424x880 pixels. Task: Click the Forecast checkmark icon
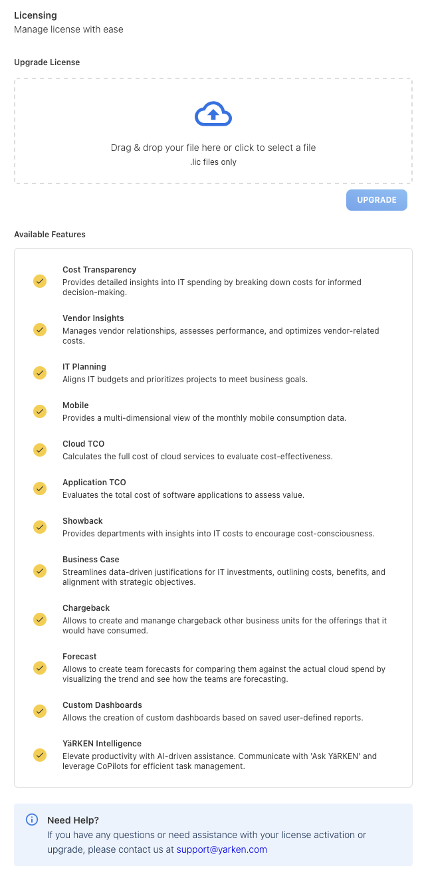[40, 668]
